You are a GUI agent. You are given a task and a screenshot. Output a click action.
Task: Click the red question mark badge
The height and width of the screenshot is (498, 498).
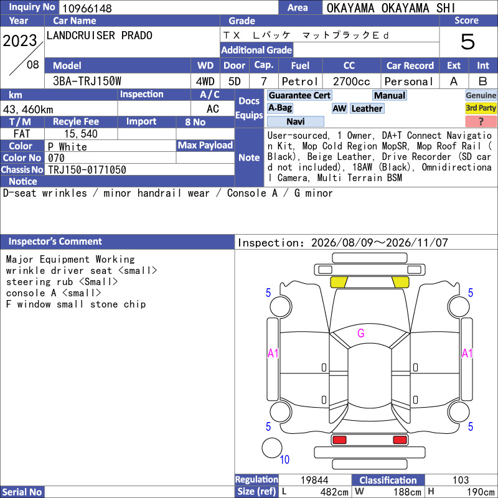tap(481, 121)
